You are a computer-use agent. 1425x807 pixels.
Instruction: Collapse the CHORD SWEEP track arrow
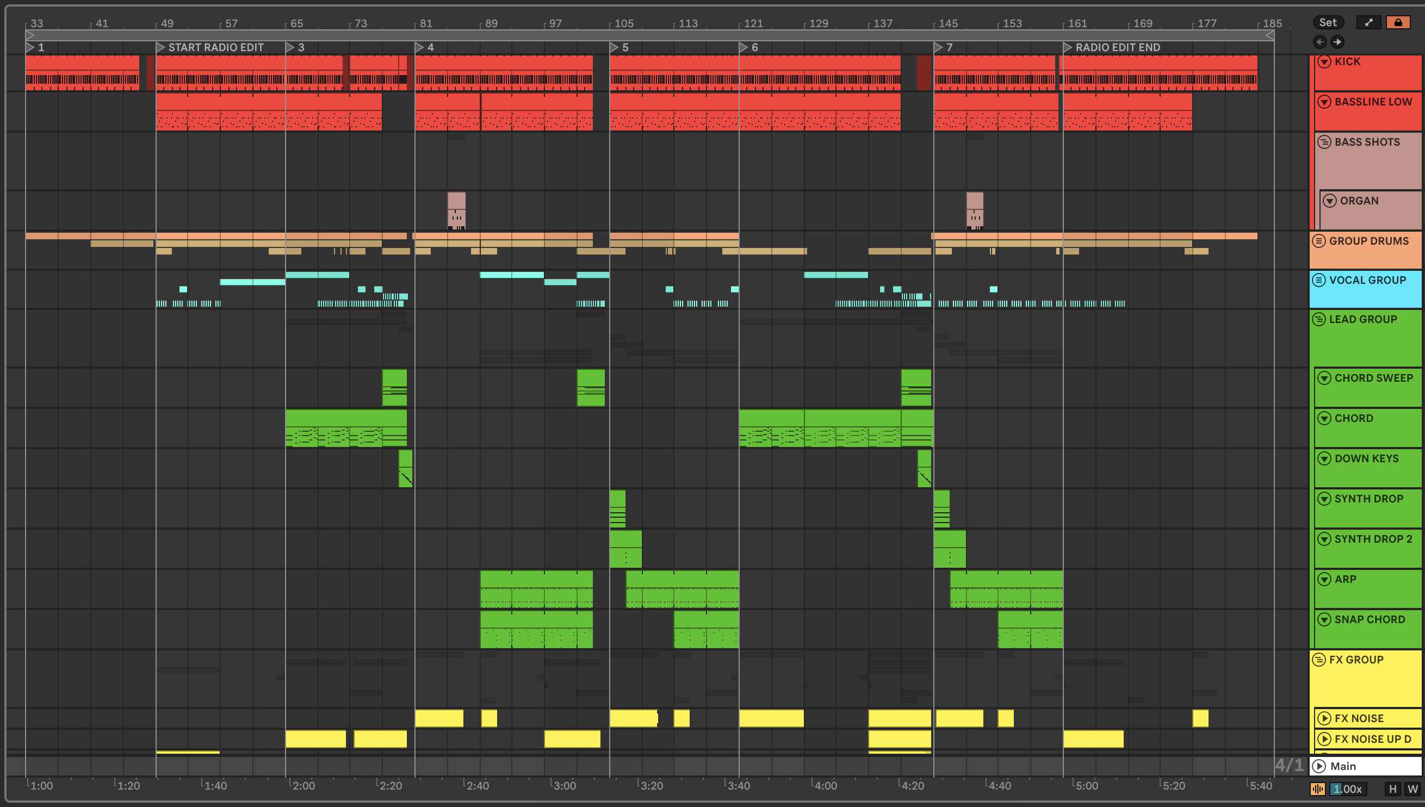1324,378
